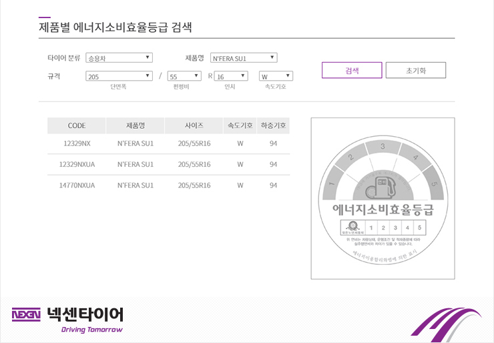Screen dimensions: 494x343
Task: Click N'FERA SU1 in the 12329NXUA row
Action: tap(136, 164)
